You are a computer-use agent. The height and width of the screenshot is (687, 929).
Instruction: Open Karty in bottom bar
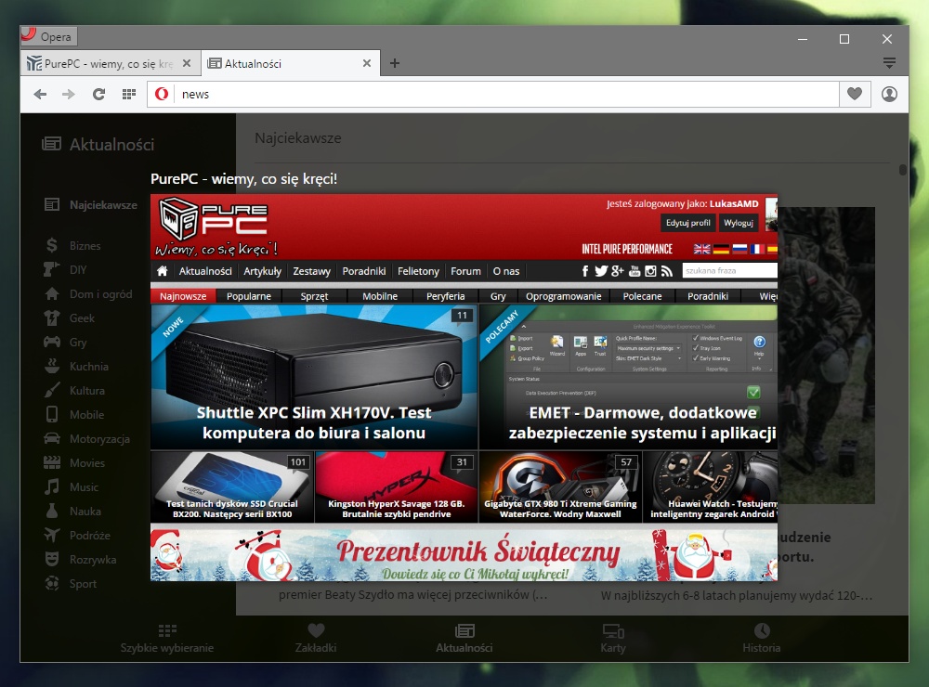point(613,639)
